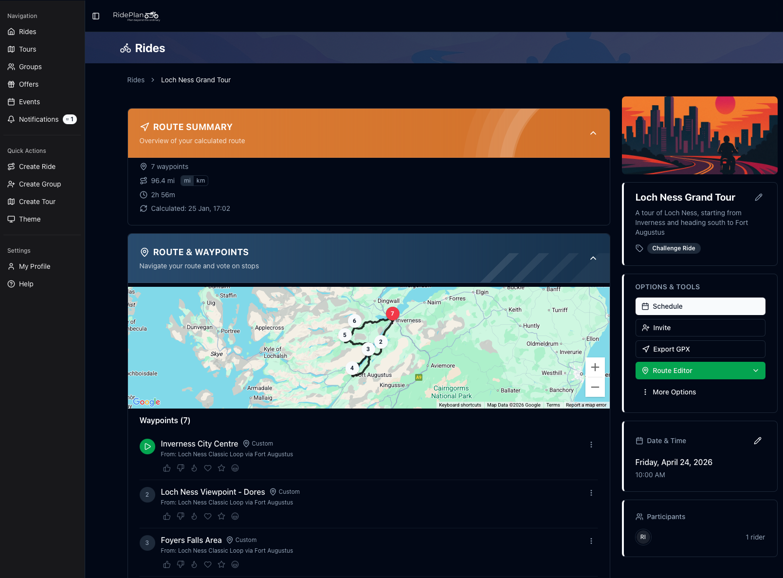Toggle the sidebar collapse control
783x578 pixels.
tap(95, 16)
